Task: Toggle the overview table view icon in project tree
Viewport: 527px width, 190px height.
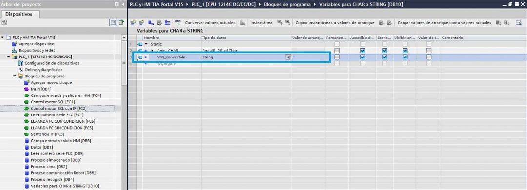Action: pyautogui.click(x=113, y=22)
